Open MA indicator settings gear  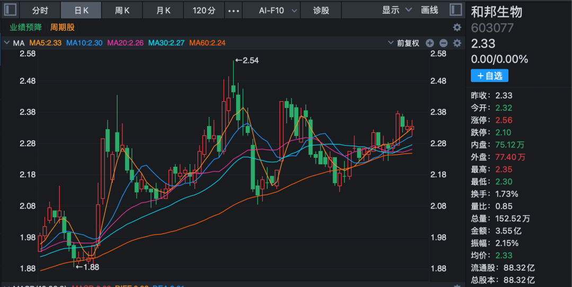[x=457, y=43]
